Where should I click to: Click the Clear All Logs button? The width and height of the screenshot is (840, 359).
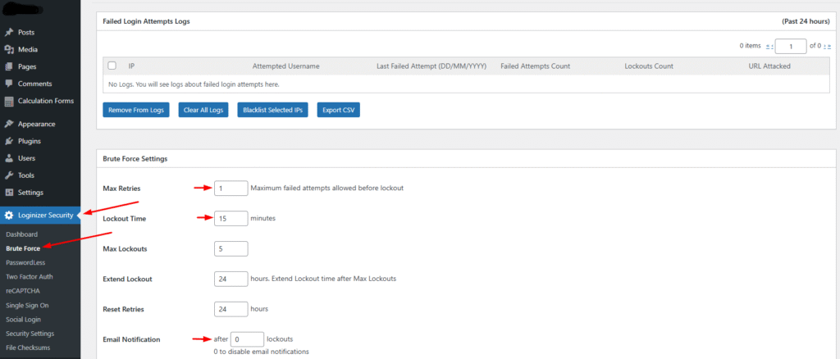[x=203, y=110]
